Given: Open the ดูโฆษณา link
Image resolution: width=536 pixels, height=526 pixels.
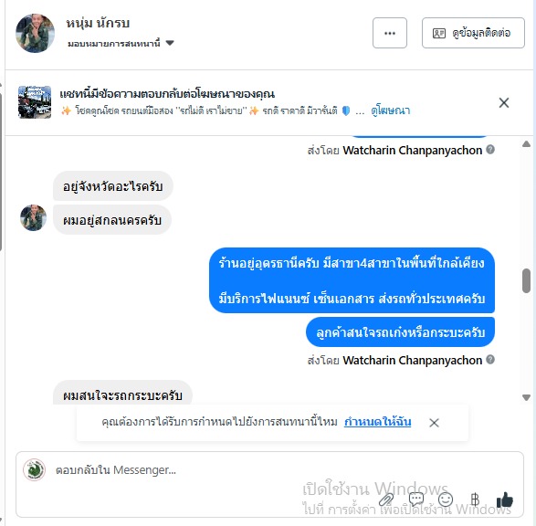Looking at the screenshot, I should click(391, 110).
